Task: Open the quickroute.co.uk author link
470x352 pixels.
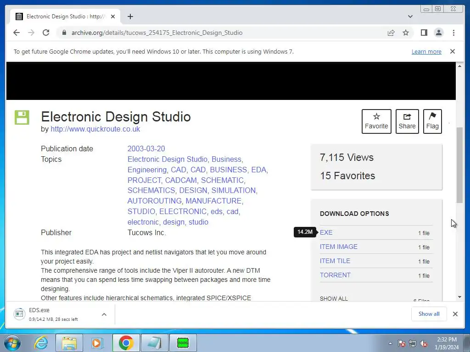Action: click(x=95, y=129)
